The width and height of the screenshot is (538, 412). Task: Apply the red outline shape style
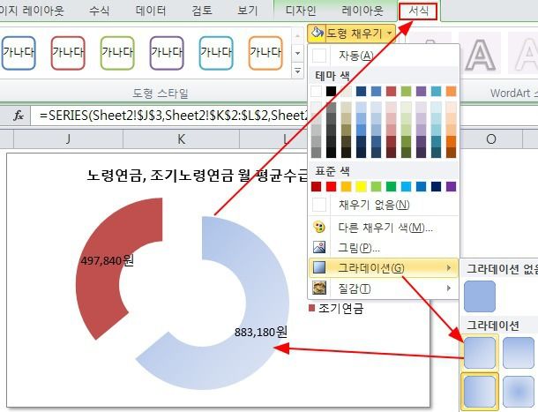(68, 53)
